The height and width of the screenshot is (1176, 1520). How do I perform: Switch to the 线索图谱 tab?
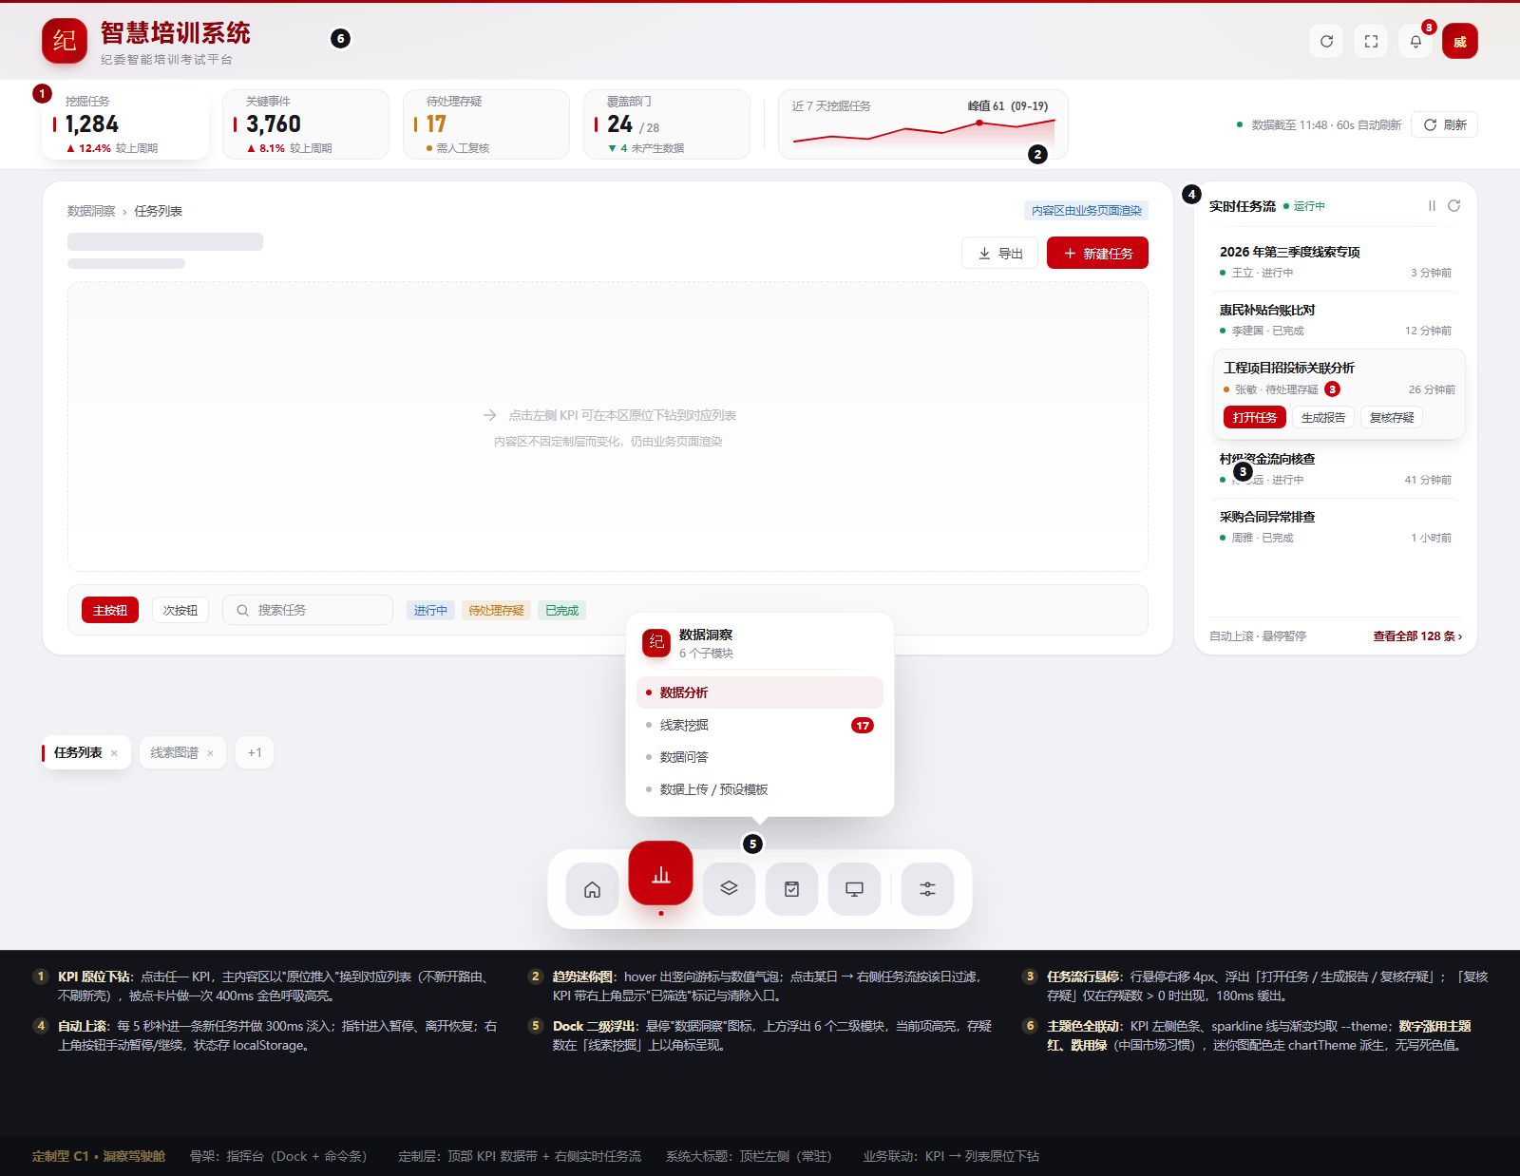coord(175,753)
